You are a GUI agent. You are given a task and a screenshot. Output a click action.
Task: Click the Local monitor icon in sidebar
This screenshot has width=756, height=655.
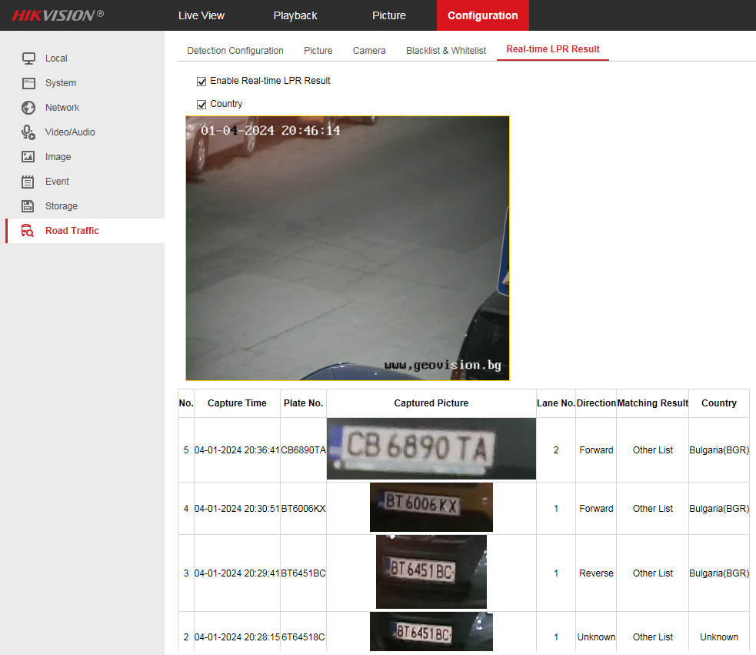28,58
